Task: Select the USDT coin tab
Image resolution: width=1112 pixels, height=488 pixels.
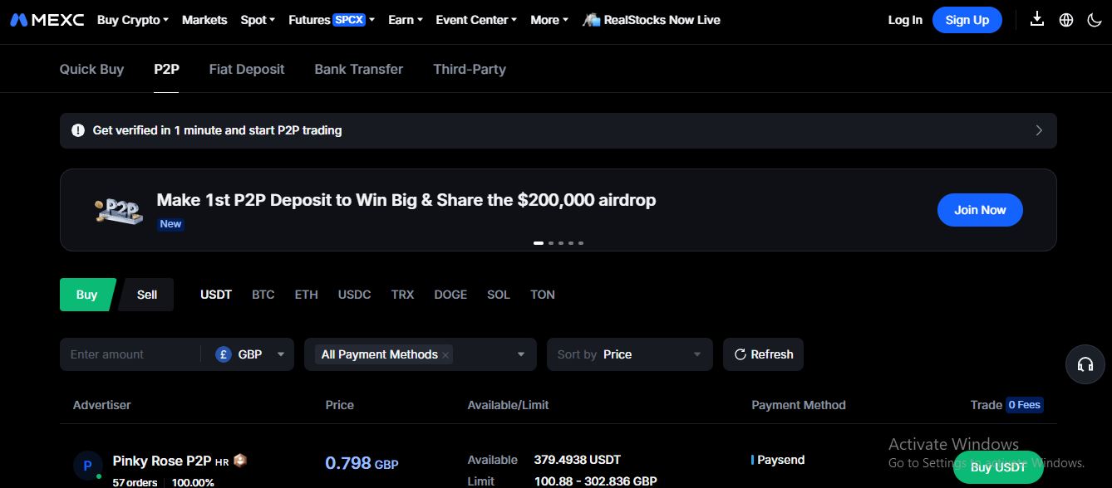Action: (216, 295)
